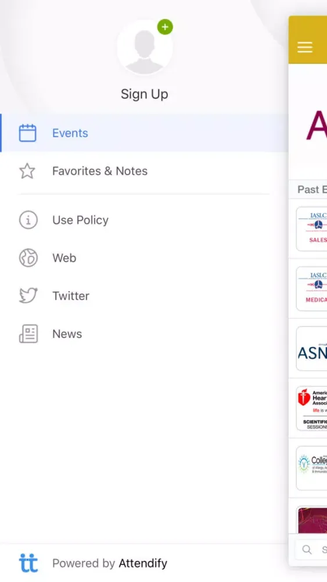327x582 pixels.
Task: Click the Sign Up label
Action: [x=145, y=94]
